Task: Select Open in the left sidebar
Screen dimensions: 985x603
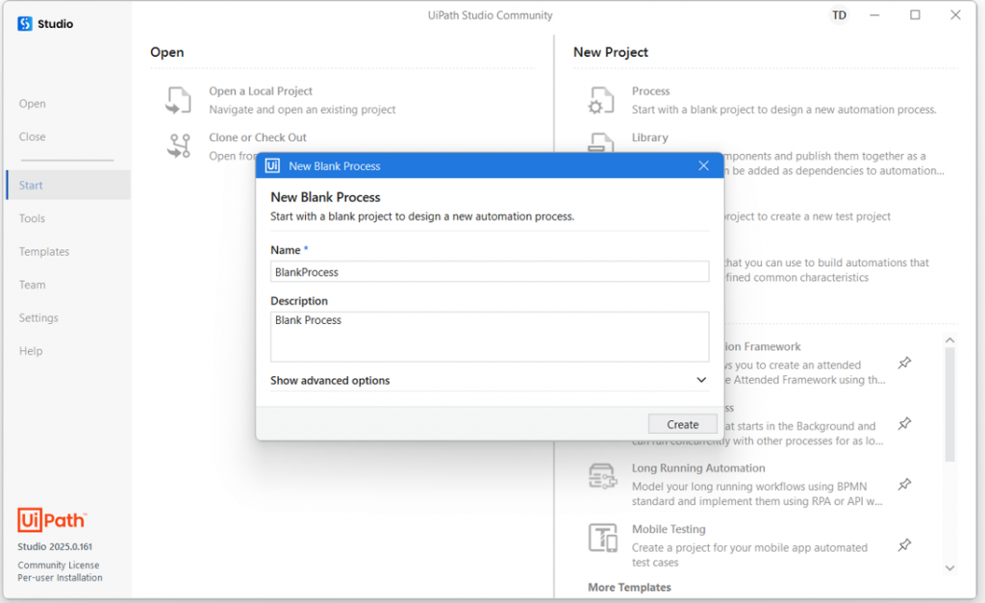Action: (x=32, y=104)
